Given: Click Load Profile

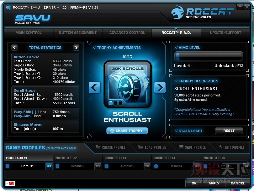Looking at the screenshot, I should pos(152,147).
